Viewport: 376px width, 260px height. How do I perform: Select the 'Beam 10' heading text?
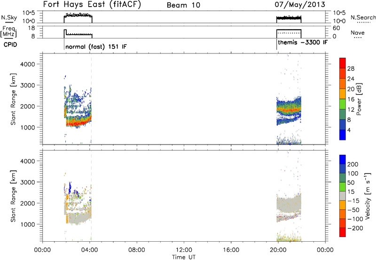pos(183,5)
